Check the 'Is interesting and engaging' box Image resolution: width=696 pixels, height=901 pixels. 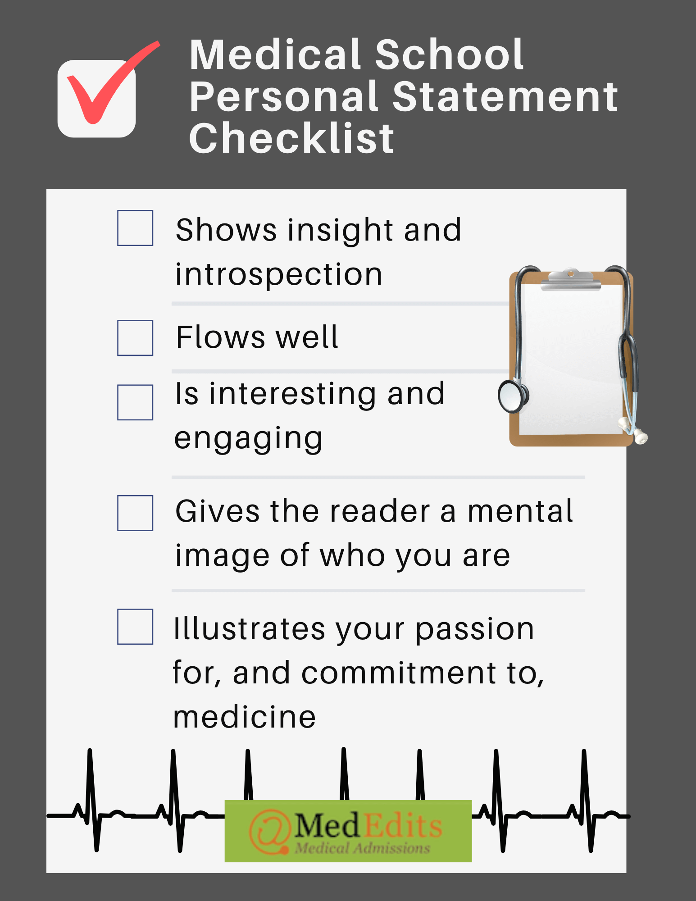click(x=135, y=402)
